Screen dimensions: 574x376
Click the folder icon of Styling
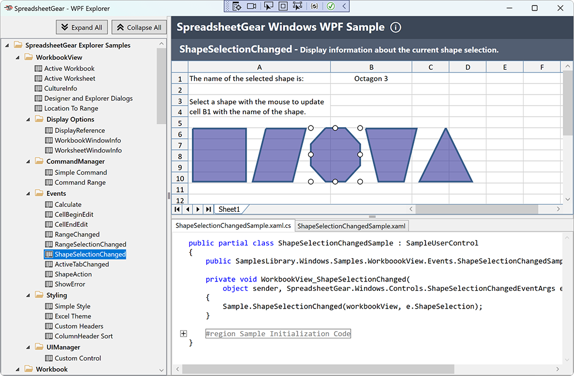(39, 295)
